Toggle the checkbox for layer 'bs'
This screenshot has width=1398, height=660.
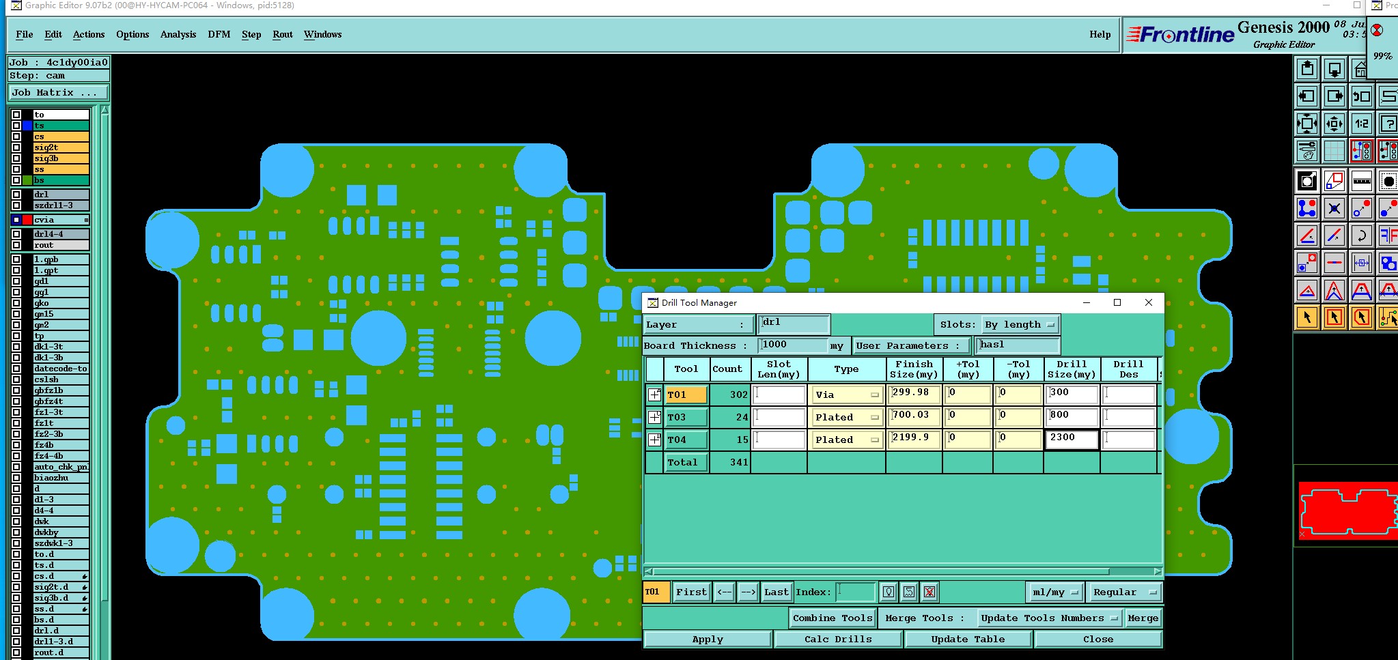pos(16,180)
